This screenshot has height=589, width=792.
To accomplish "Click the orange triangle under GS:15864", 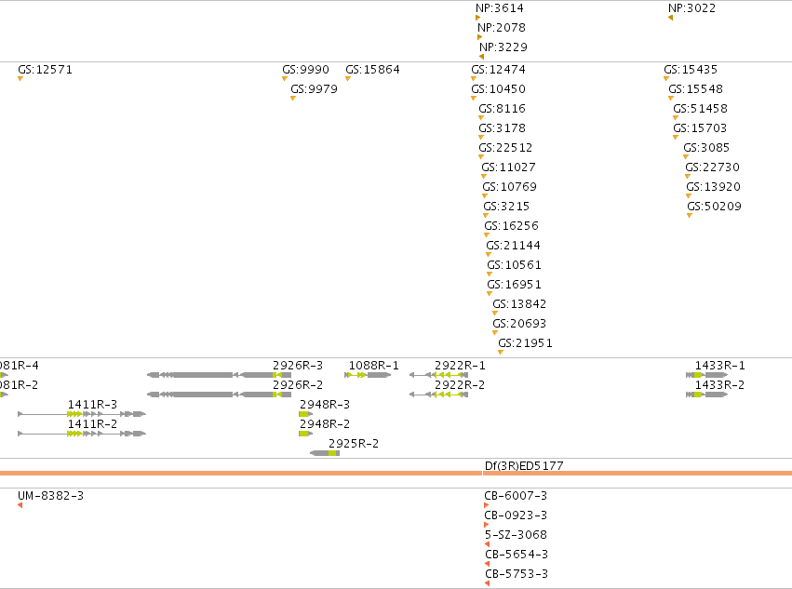I will point(348,79).
